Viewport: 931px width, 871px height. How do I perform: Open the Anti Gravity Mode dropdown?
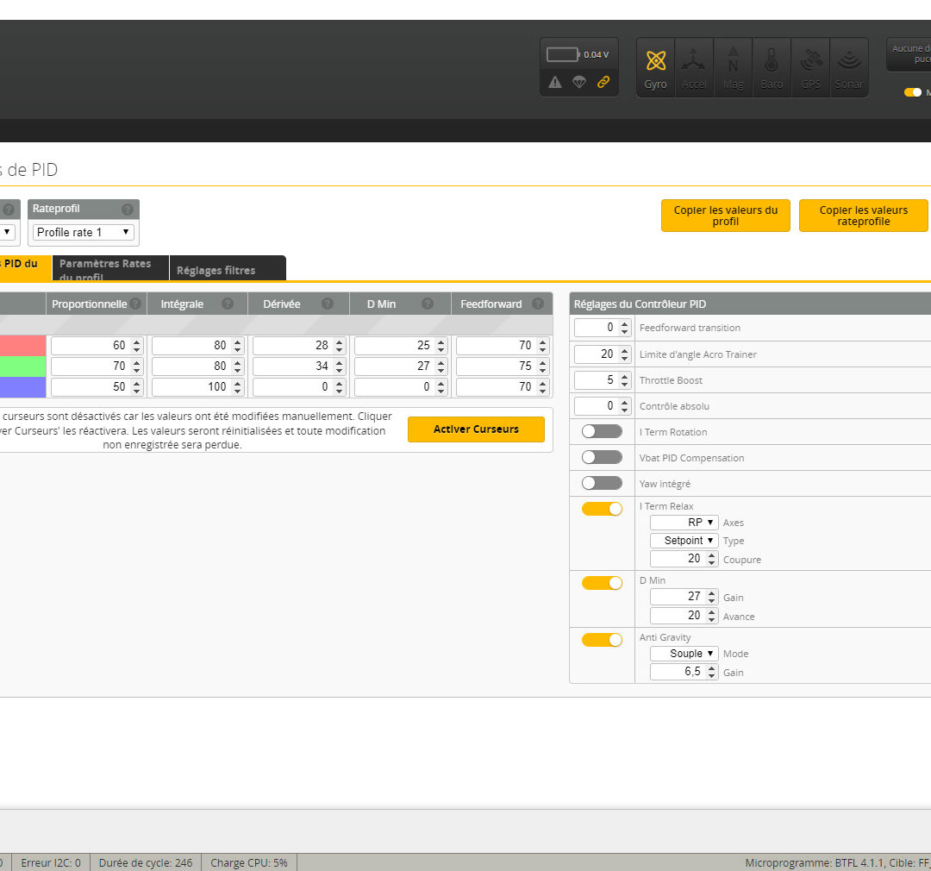click(x=684, y=653)
